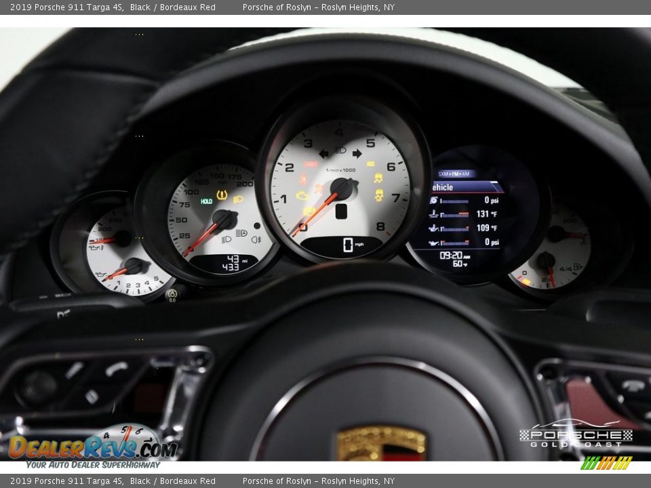Click the yellow ABS warning light
Screen dimensions: 651x488
(x=371, y=163)
